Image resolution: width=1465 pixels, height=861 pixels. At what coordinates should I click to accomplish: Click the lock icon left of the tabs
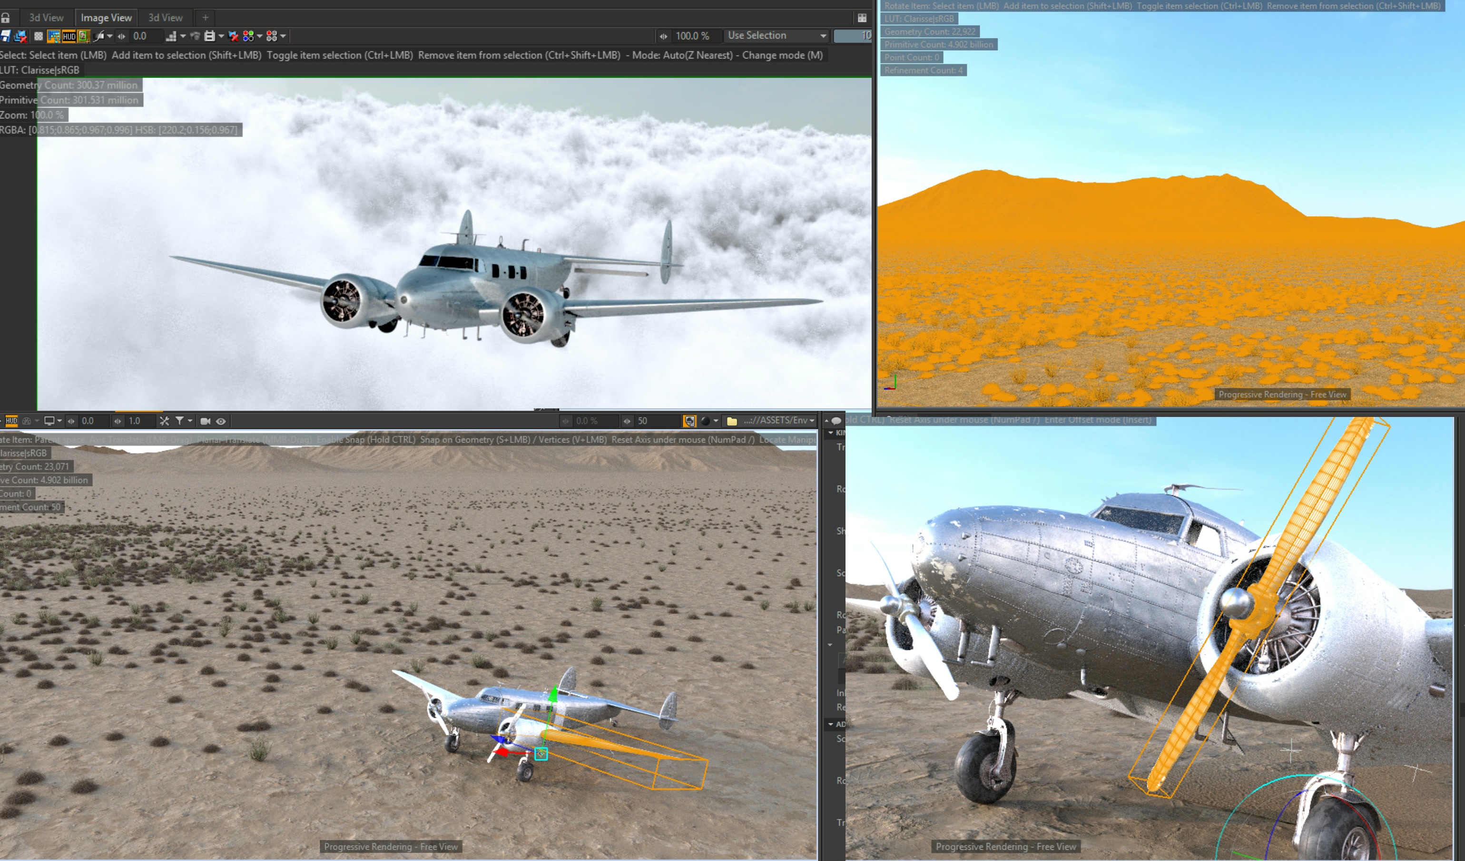point(5,18)
